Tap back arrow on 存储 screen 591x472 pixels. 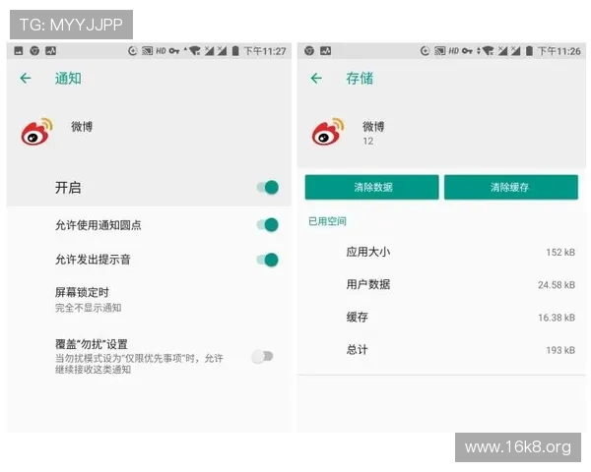coord(316,79)
